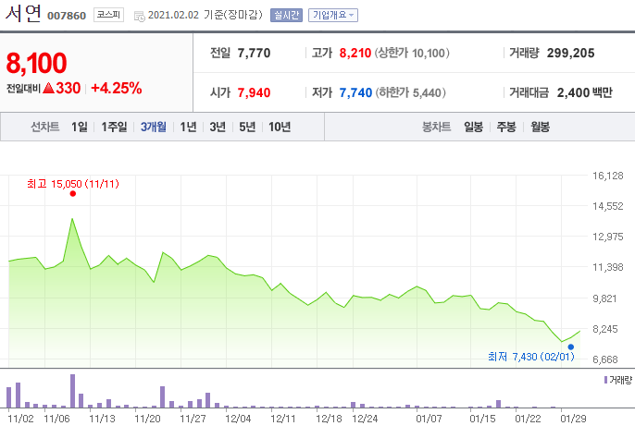Click the 봉차트 section label

point(436,127)
